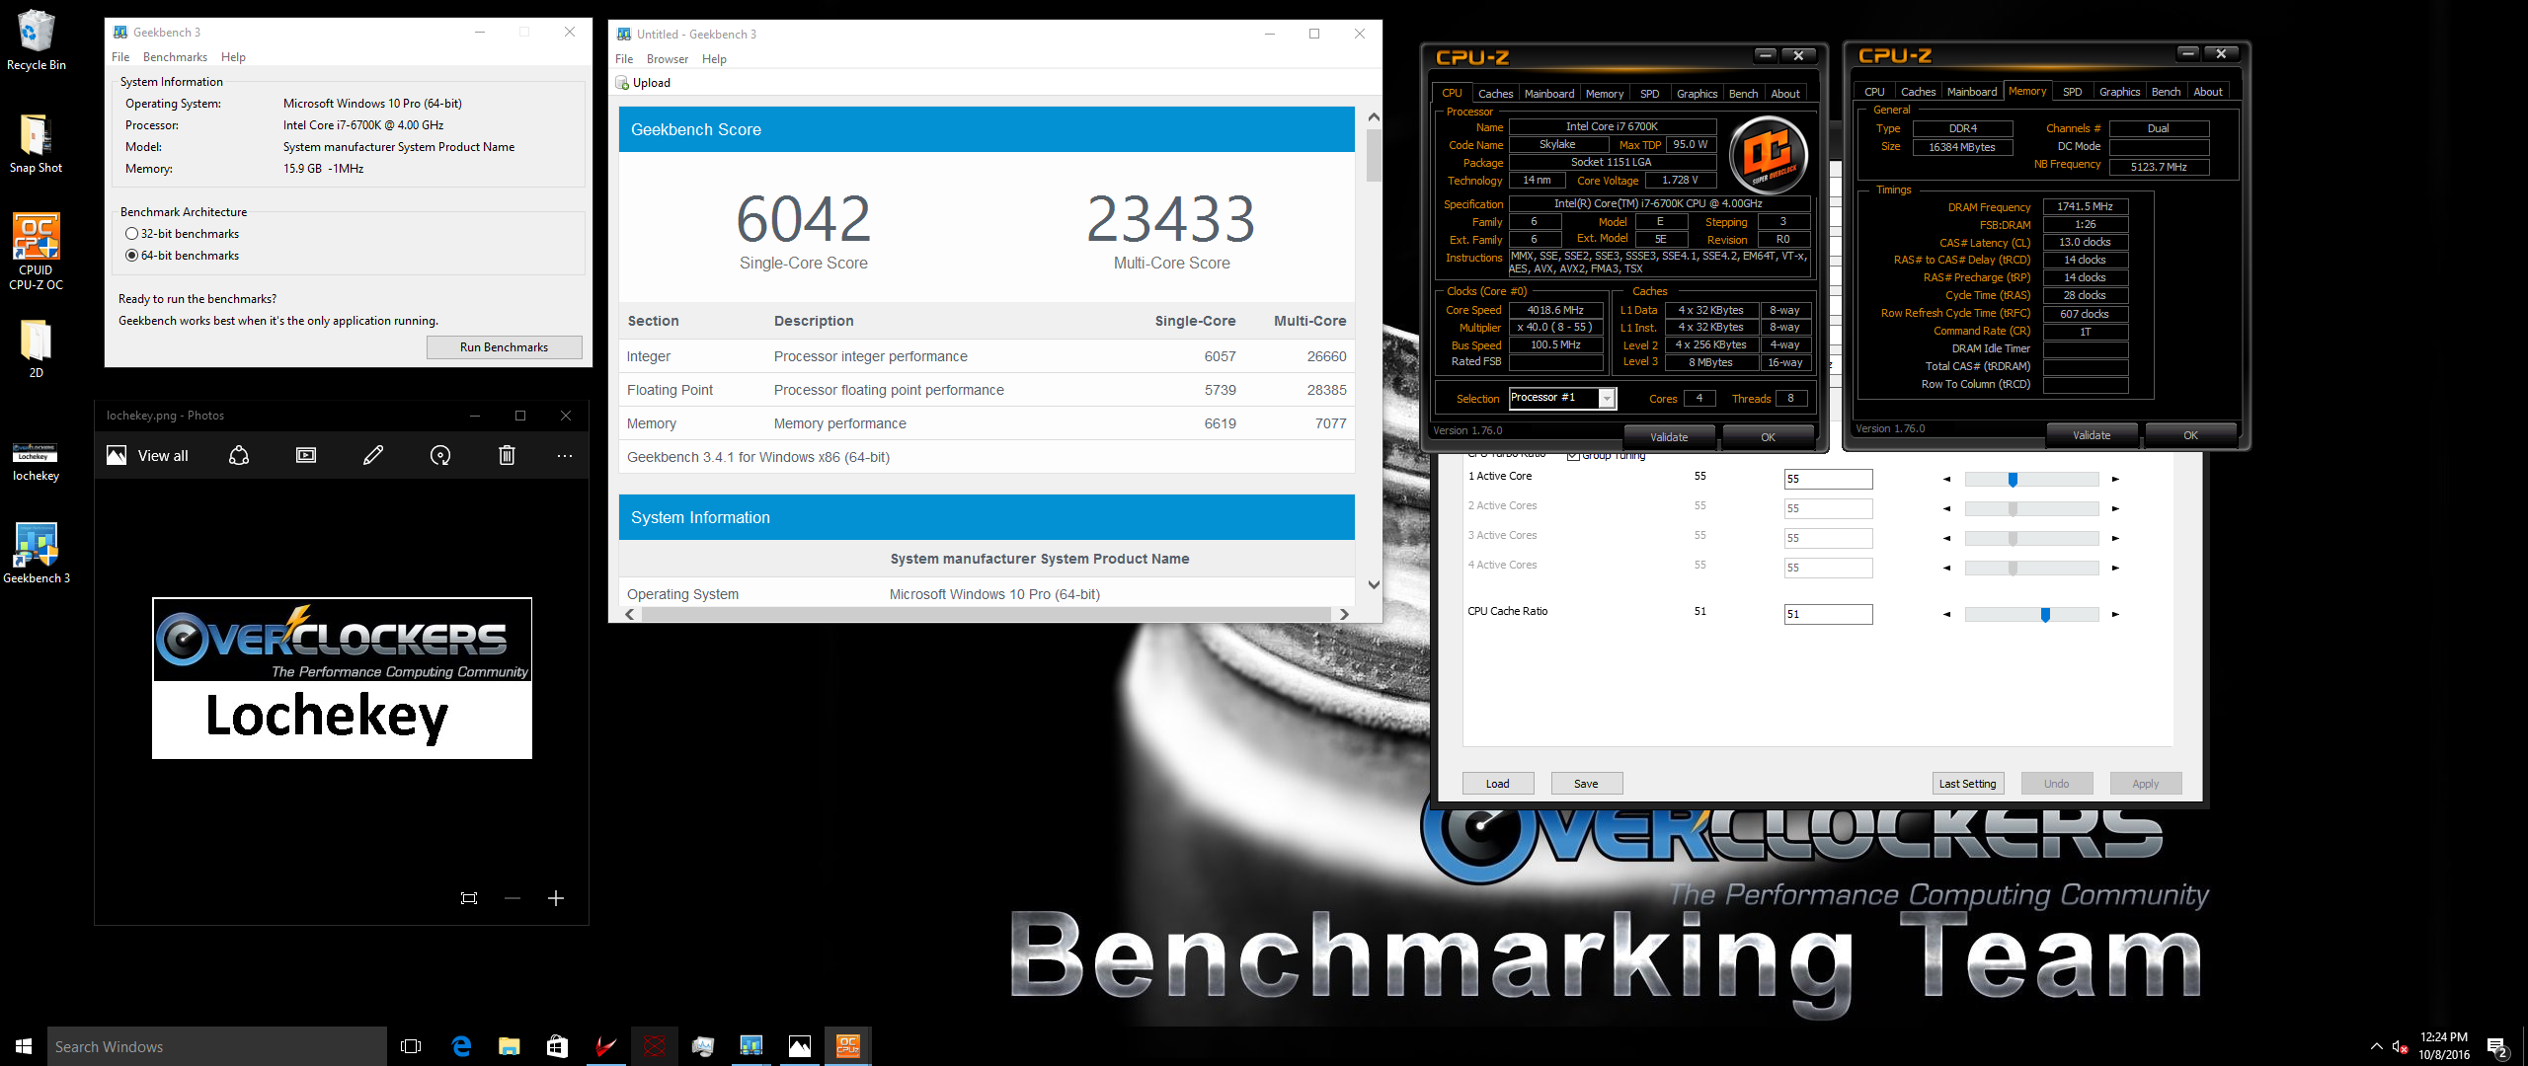Click the volume icon in system tray
Screen dimensions: 2528x1066
pyautogui.click(x=2400, y=1046)
